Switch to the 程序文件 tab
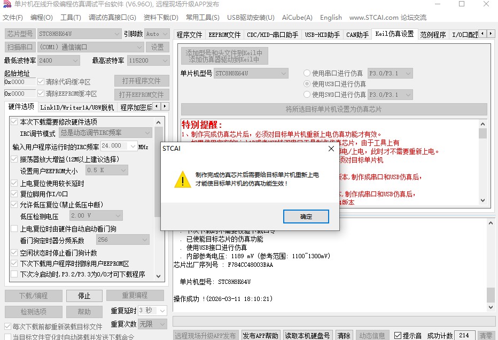This screenshot has height=340, width=498. 189,35
